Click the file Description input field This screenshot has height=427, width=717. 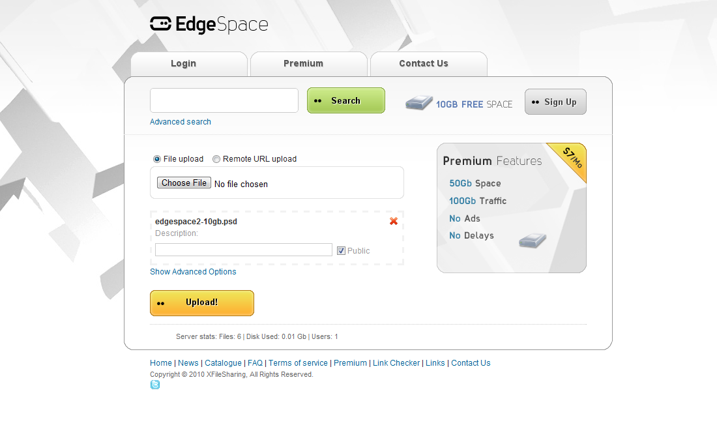tap(244, 250)
